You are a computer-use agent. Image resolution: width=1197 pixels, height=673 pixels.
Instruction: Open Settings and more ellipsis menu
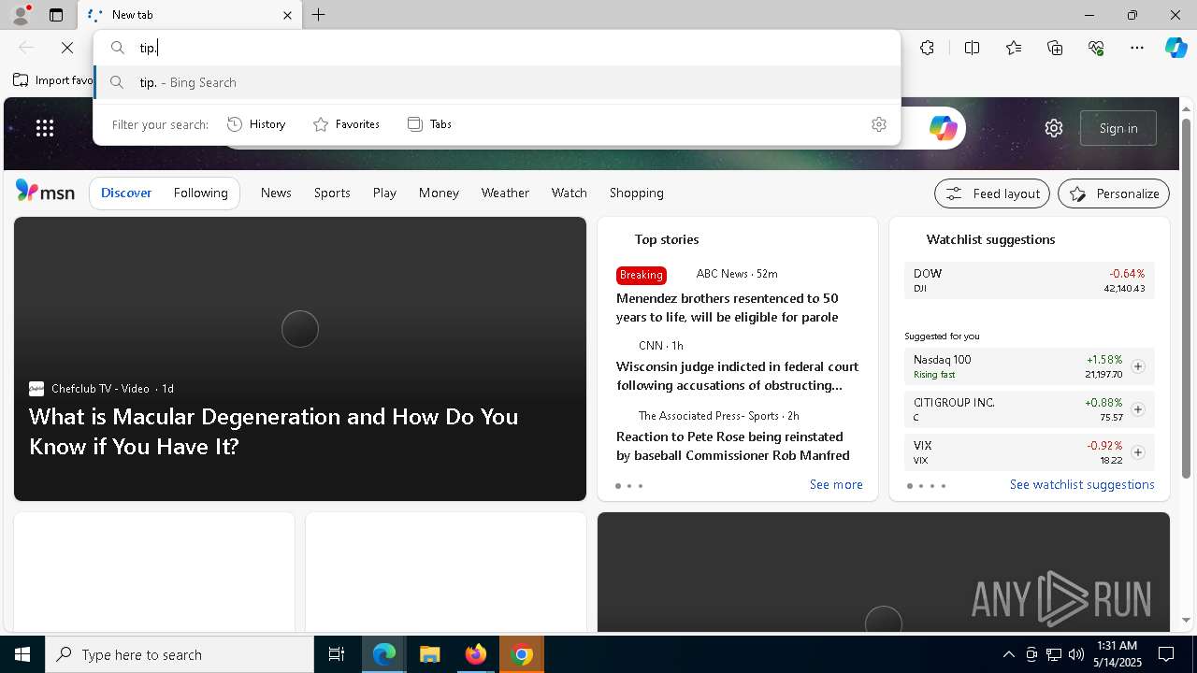(1137, 48)
